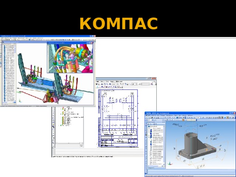Expand the first child node in the part model tree
The image size is (236, 177).
149,128
